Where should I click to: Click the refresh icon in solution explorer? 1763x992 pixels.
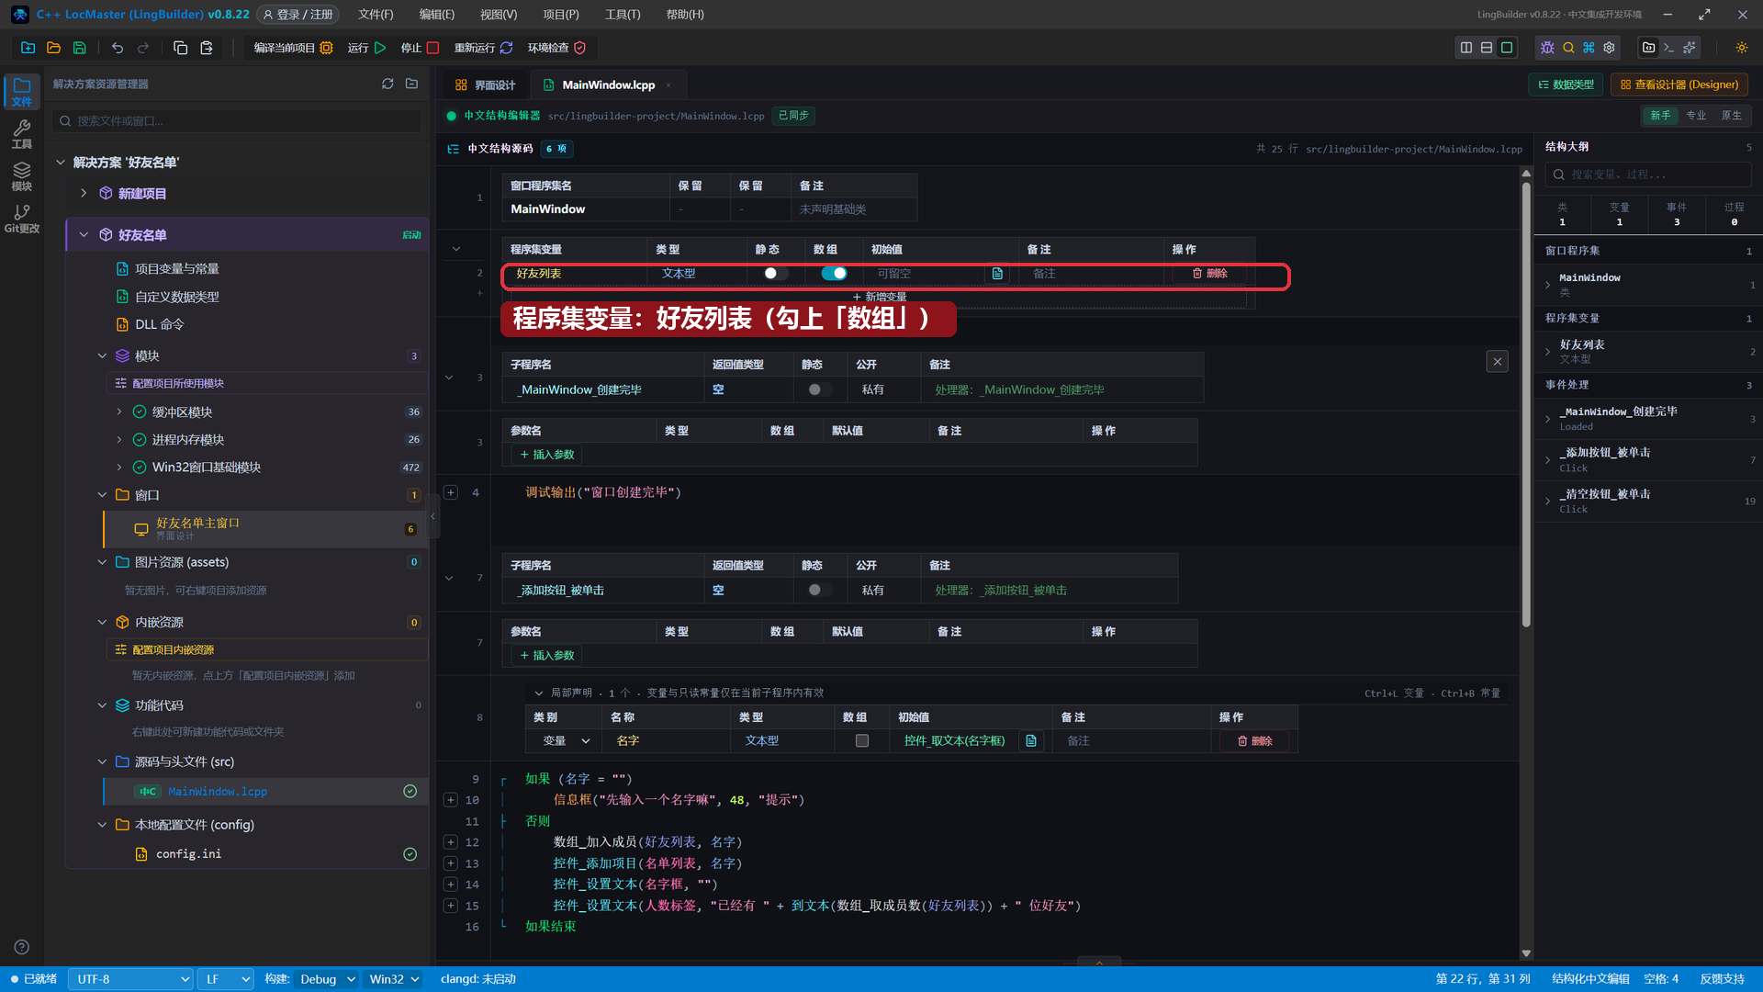(x=387, y=84)
